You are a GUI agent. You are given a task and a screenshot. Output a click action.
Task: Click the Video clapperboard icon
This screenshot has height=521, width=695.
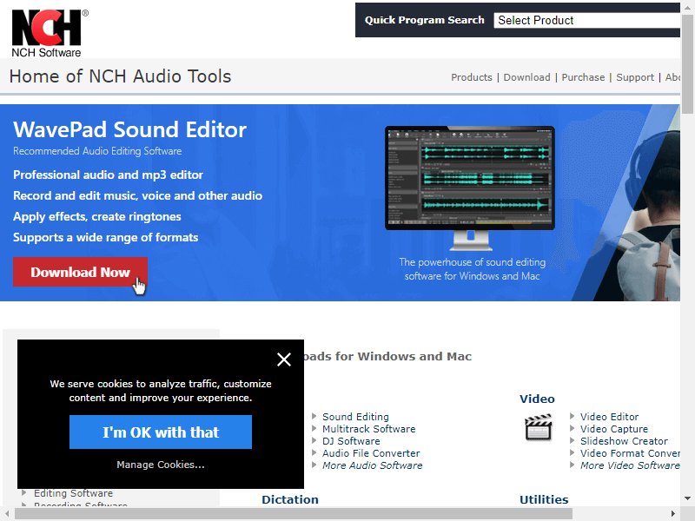point(538,427)
